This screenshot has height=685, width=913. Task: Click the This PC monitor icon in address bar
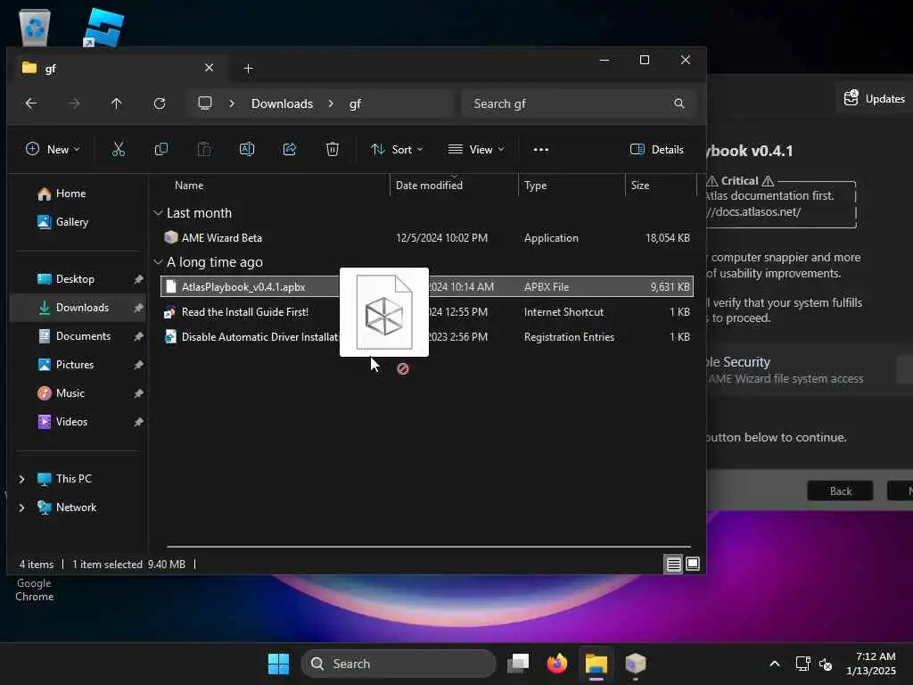205,103
